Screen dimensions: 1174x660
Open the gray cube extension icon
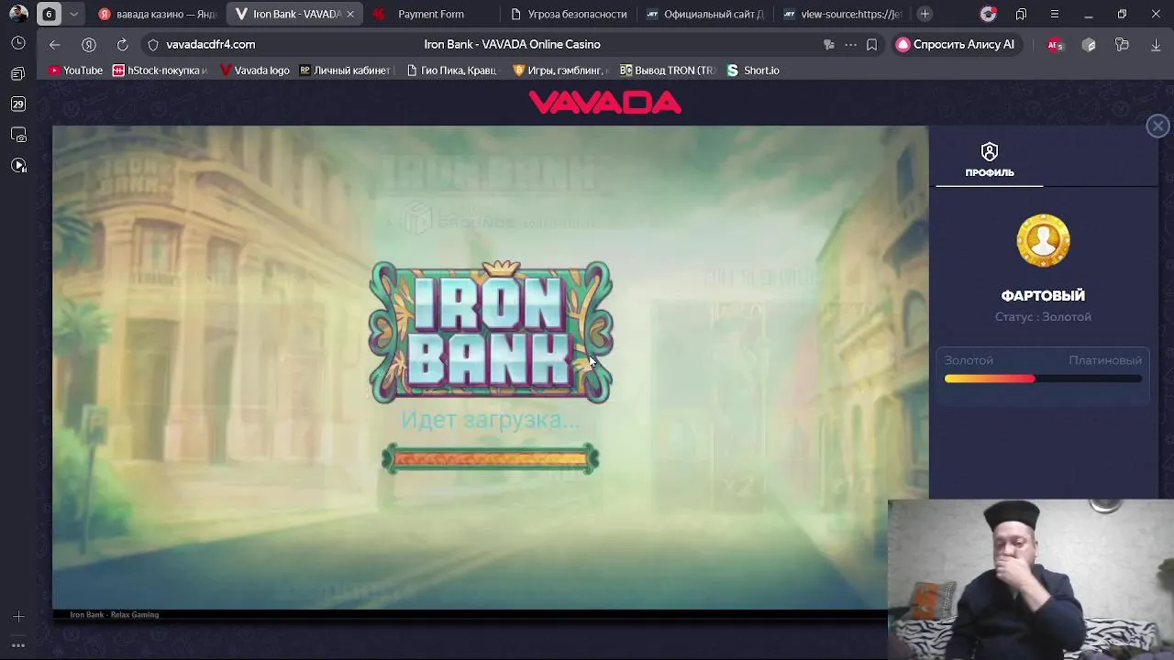click(1089, 44)
